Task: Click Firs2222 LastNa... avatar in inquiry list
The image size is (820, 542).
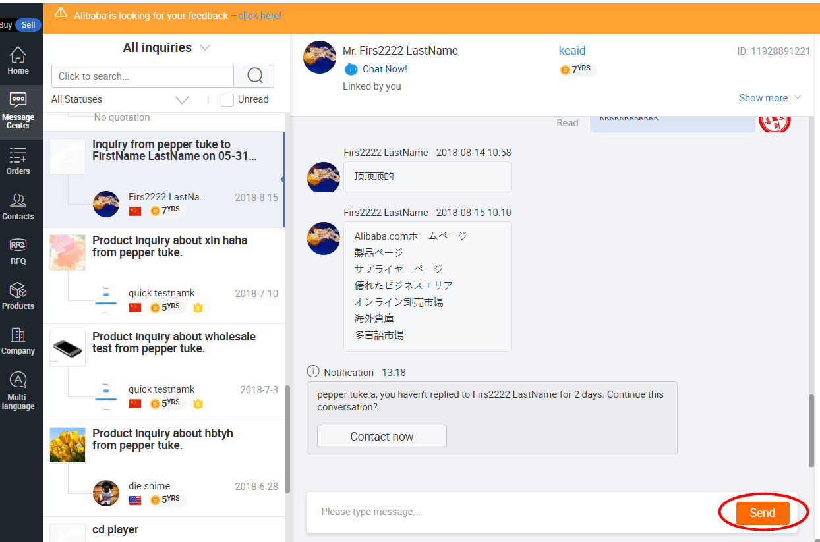Action: [x=106, y=203]
